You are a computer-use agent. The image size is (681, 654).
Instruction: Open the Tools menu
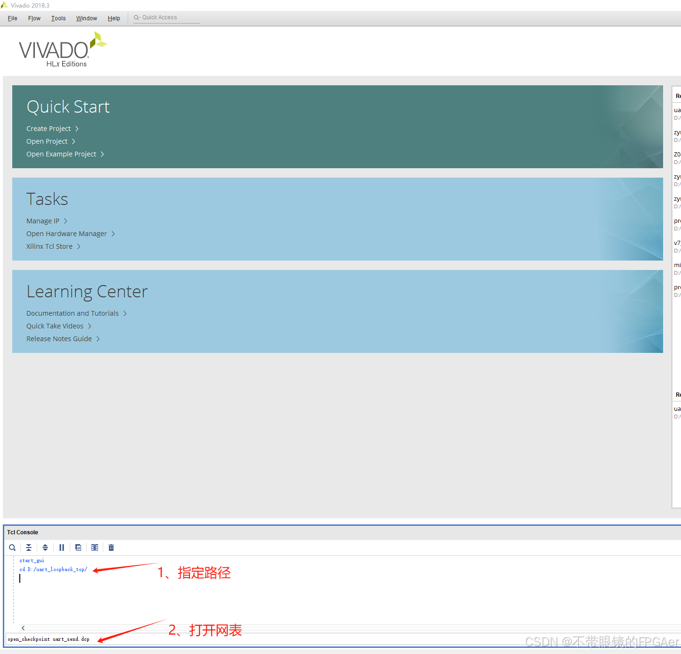click(x=58, y=18)
